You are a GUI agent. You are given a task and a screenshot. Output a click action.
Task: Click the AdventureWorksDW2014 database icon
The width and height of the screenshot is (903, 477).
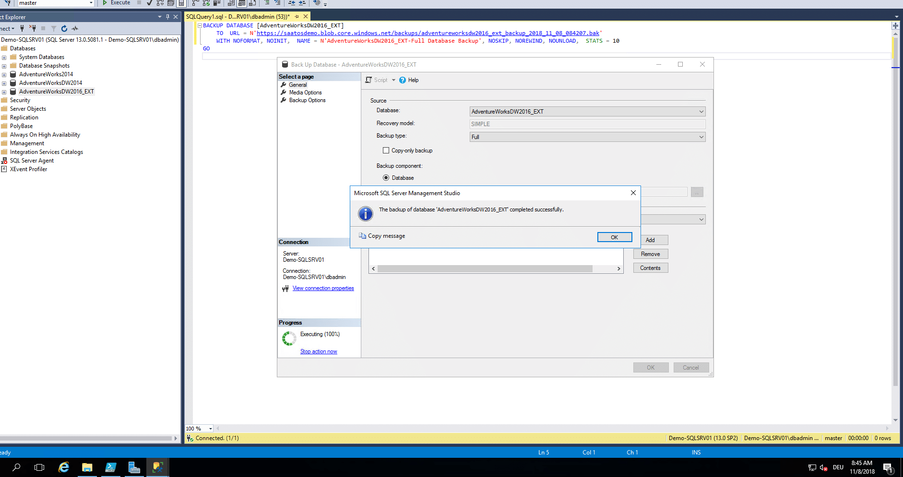point(13,83)
